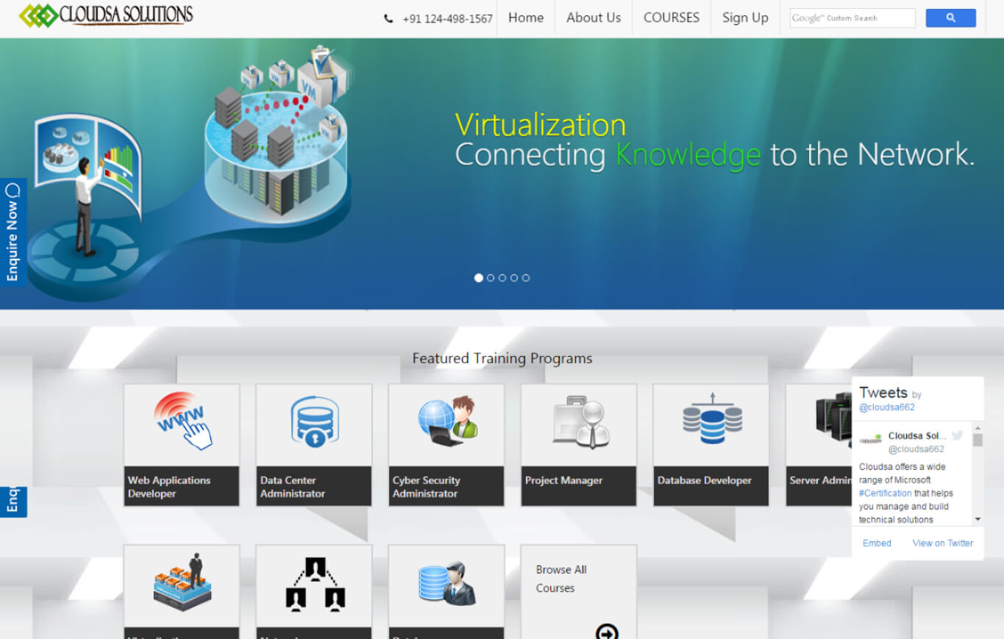
Task: Select the Cyber Security Administrator icon
Action: point(446,422)
